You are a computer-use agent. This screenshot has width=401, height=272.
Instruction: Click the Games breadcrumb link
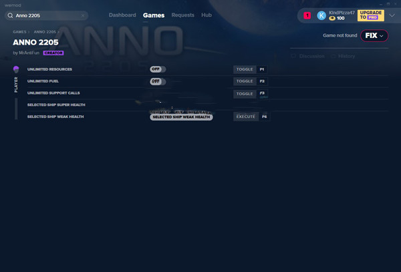pos(19,31)
